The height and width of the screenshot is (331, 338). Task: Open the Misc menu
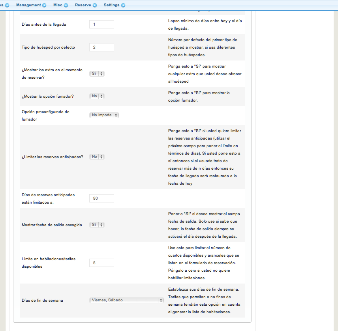coord(60,5)
